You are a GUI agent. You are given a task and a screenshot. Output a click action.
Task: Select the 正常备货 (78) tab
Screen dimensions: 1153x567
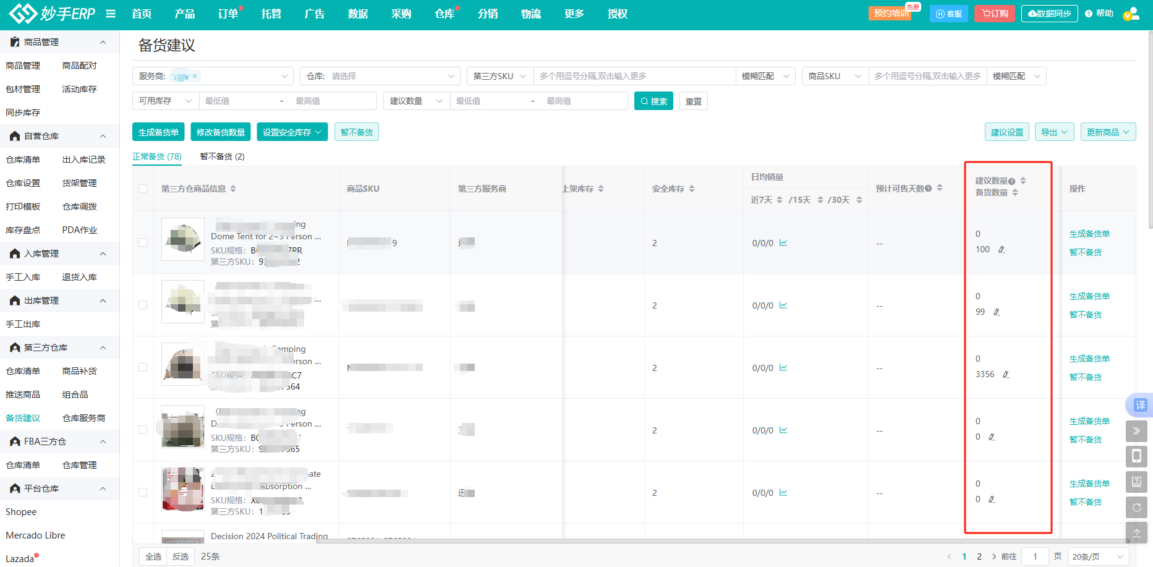pyautogui.click(x=157, y=156)
